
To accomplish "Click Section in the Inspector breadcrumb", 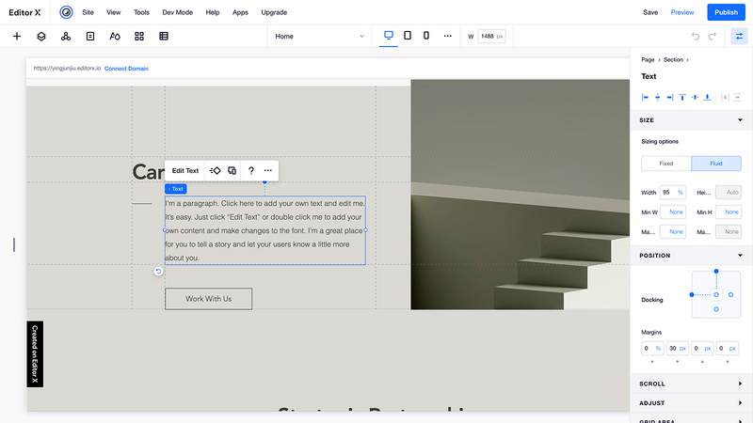I will click(x=673, y=60).
